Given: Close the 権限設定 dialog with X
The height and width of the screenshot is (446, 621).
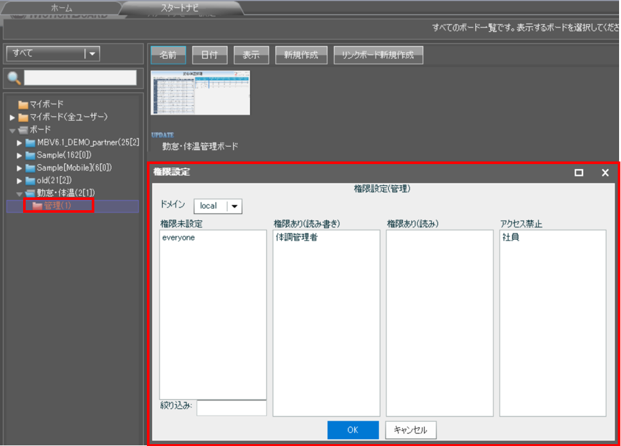Looking at the screenshot, I should [604, 172].
